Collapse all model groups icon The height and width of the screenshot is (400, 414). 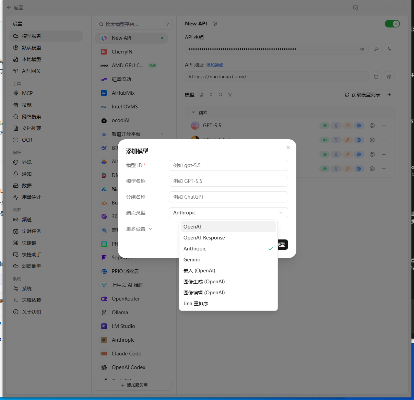[x=211, y=95]
